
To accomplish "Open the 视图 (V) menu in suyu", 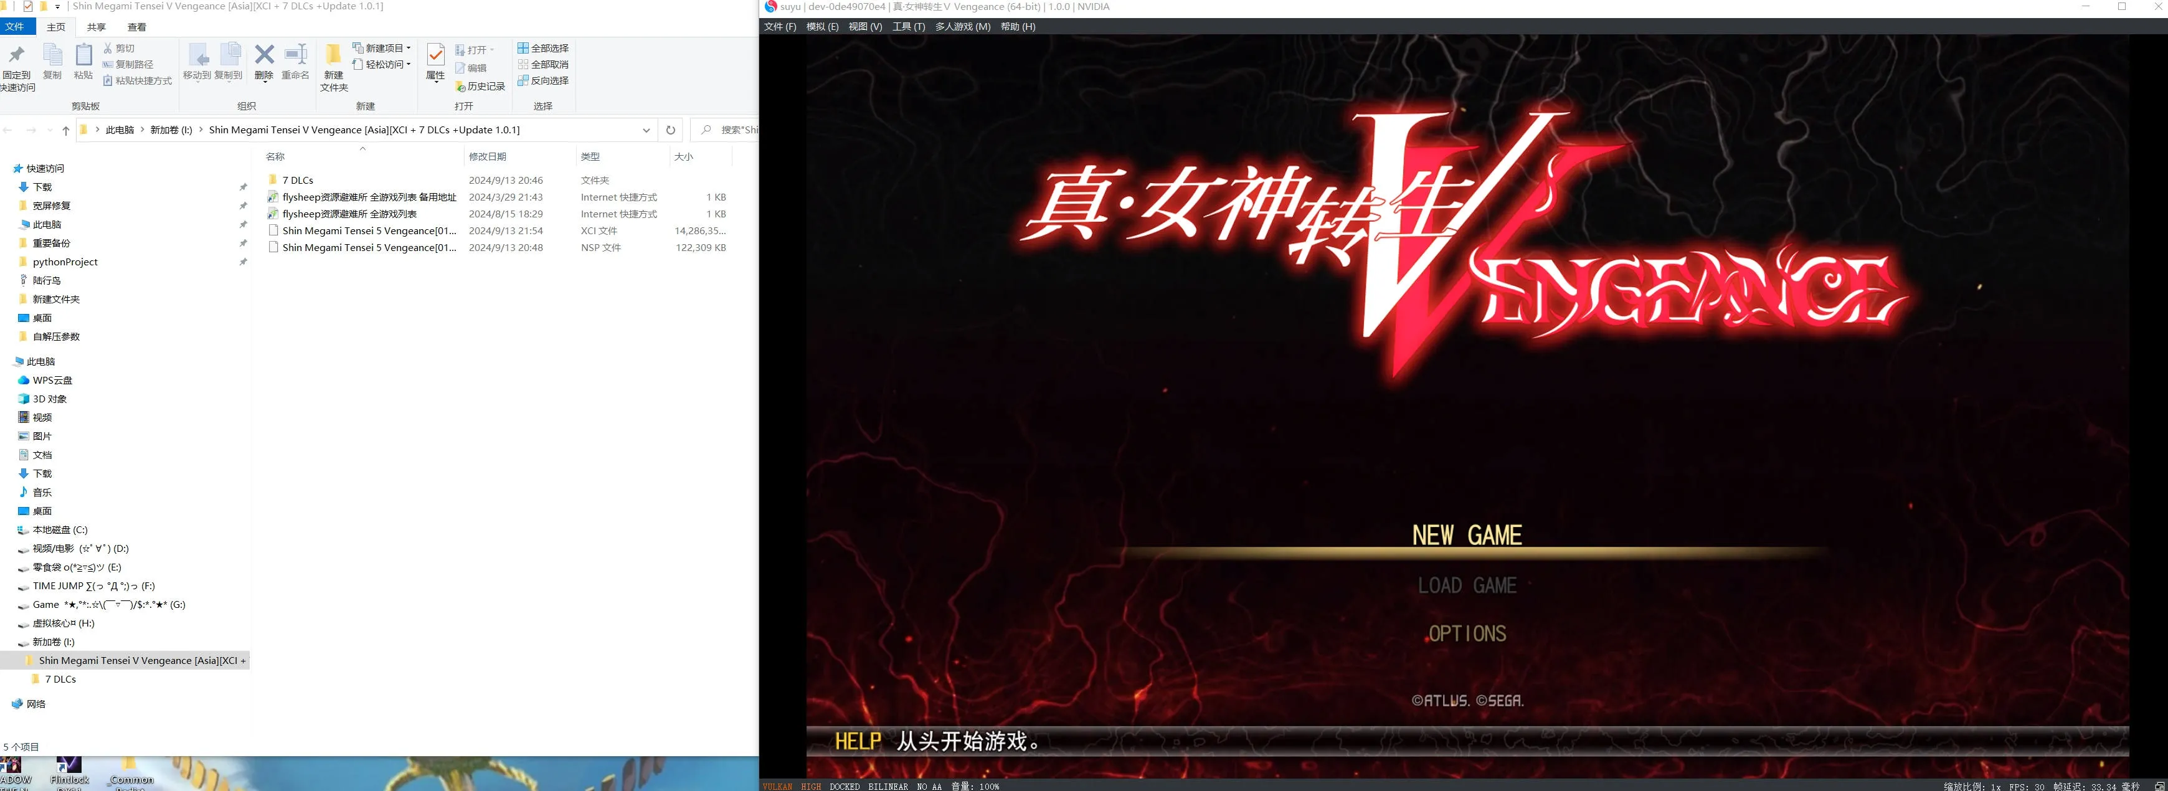I will (x=865, y=27).
